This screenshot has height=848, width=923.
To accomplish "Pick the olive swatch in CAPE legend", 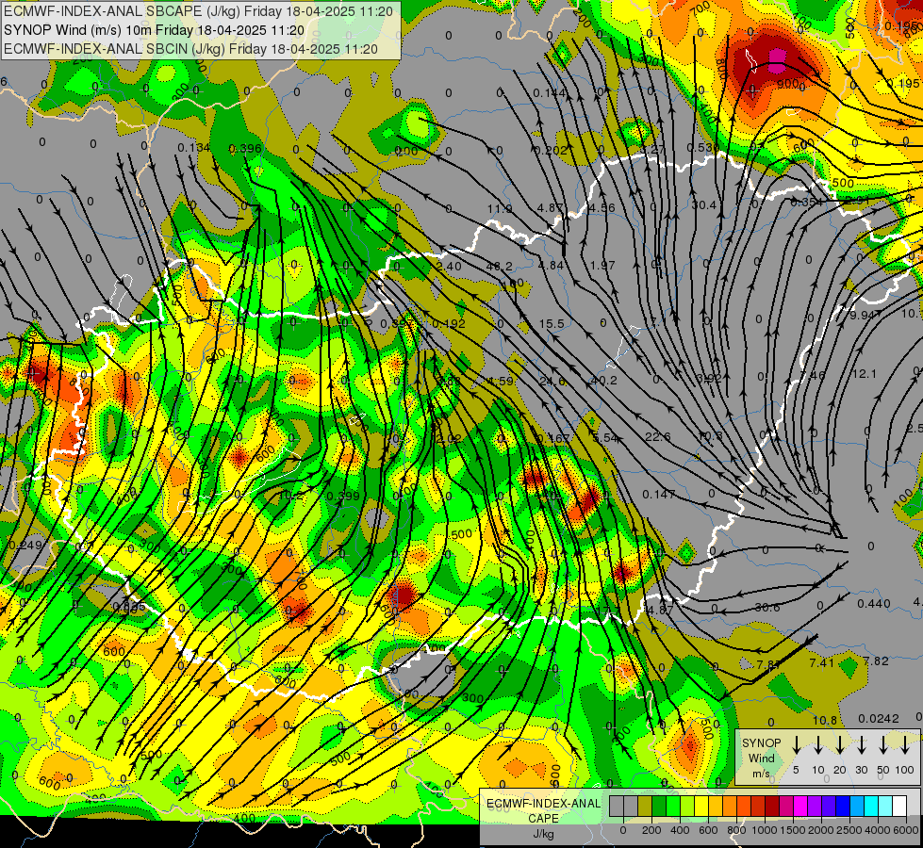I will (x=645, y=806).
